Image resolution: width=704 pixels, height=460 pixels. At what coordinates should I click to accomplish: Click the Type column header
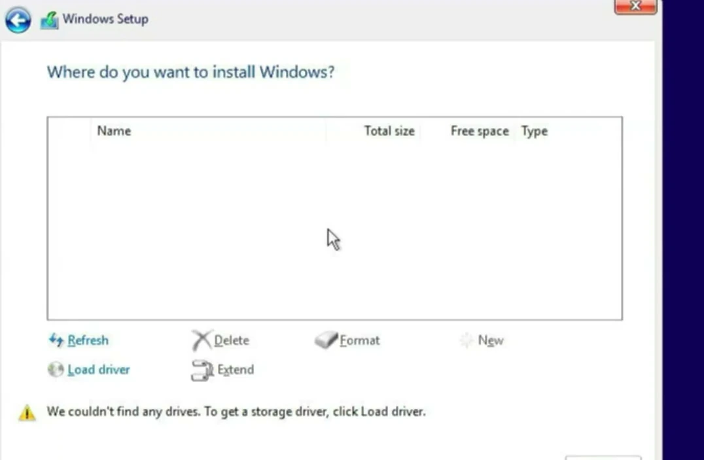(535, 131)
